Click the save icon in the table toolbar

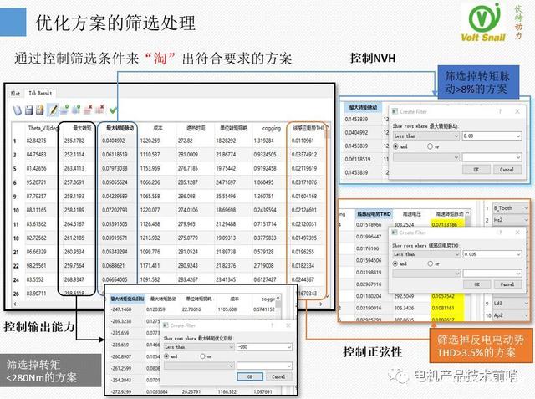click(x=28, y=110)
